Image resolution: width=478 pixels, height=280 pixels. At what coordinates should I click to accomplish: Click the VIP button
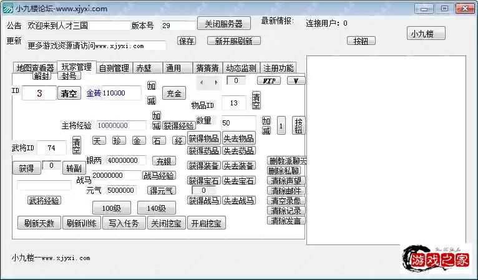tap(269, 80)
